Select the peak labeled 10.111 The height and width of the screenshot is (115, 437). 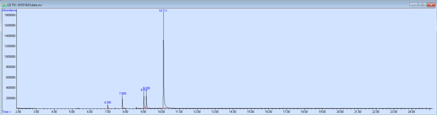[163, 55]
